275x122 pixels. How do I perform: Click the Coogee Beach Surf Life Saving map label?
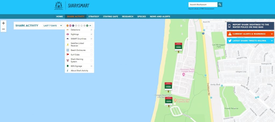163,96
